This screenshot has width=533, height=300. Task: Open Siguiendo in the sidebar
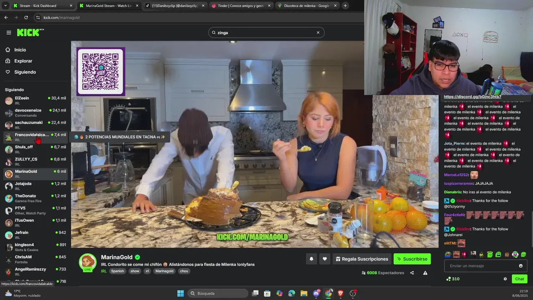point(25,72)
